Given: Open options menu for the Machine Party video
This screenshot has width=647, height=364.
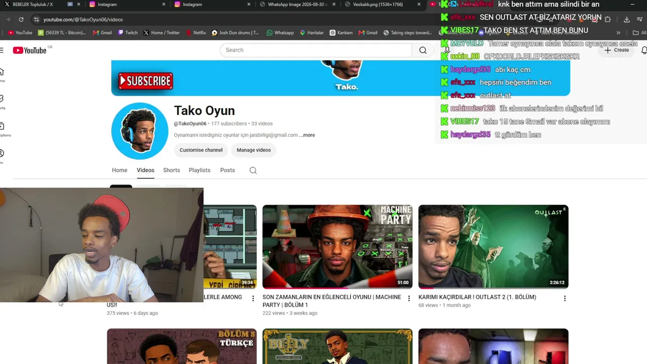Looking at the screenshot, I should [x=409, y=299].
